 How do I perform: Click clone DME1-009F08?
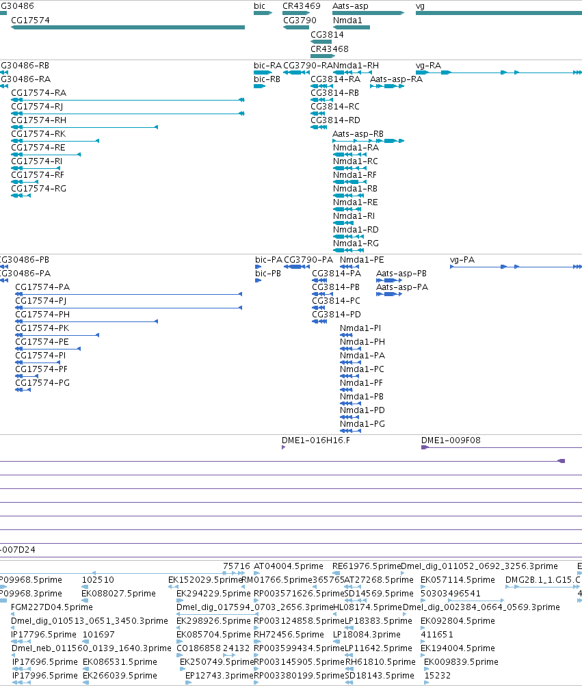point(451,440)
